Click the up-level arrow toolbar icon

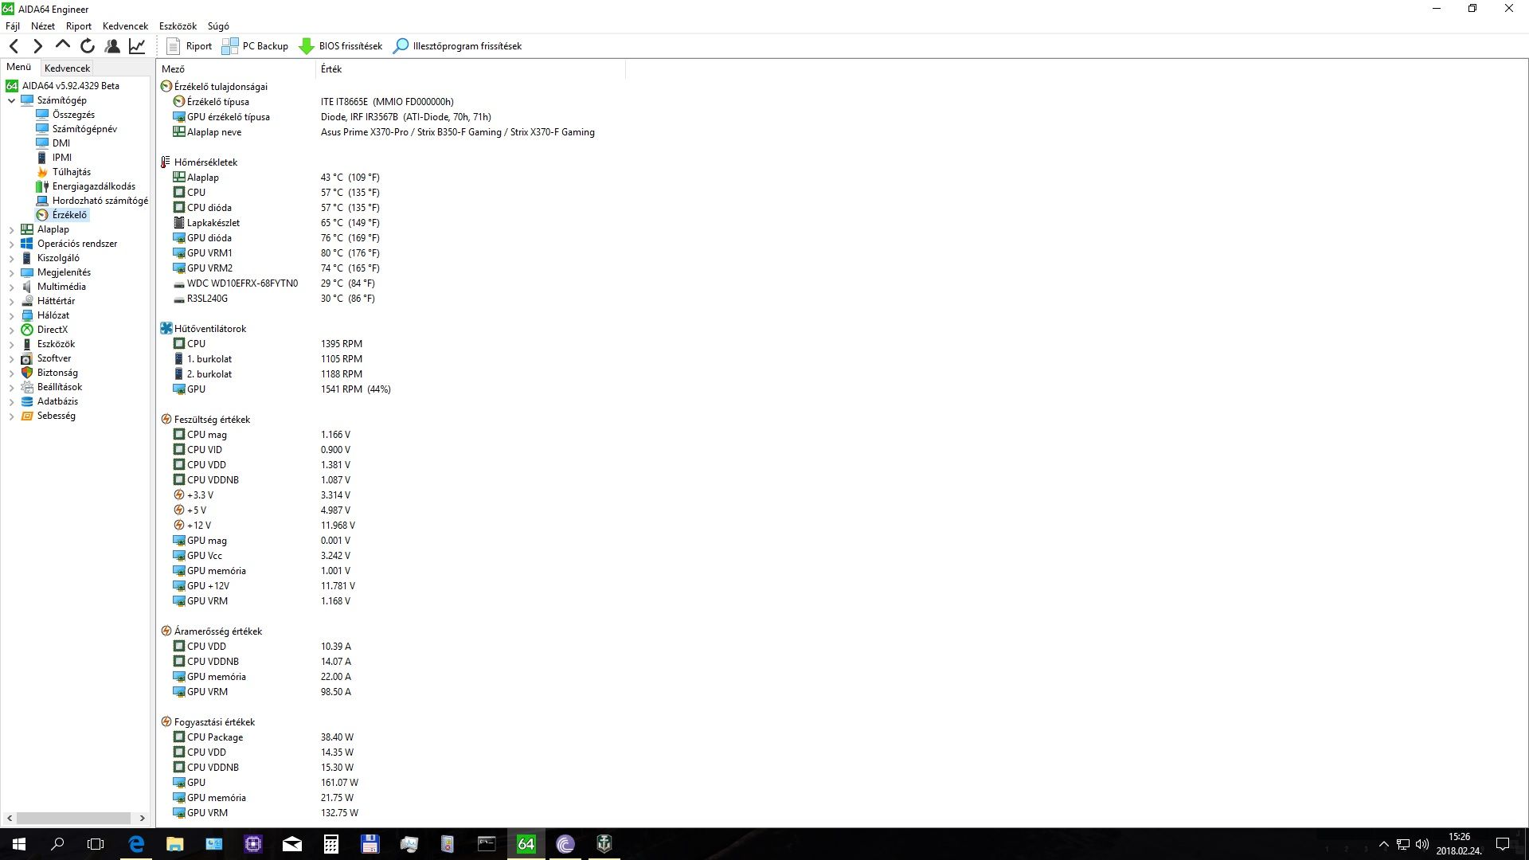tap(63, 45)
